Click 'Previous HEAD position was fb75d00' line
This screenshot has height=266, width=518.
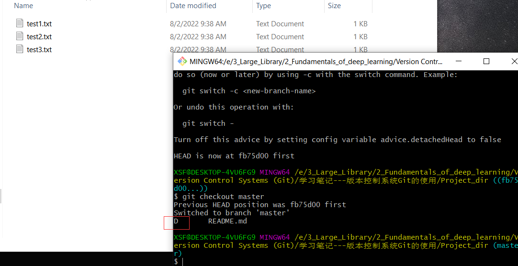(259, 205)
